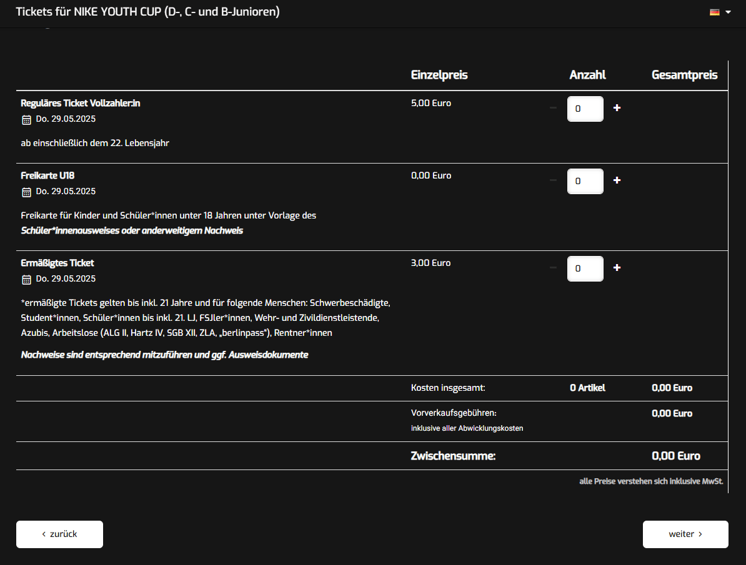The width and height of the screenshot is (746, 565).
Task: Click the 'Einzelpreis' column header
Action: click(439, 75)
